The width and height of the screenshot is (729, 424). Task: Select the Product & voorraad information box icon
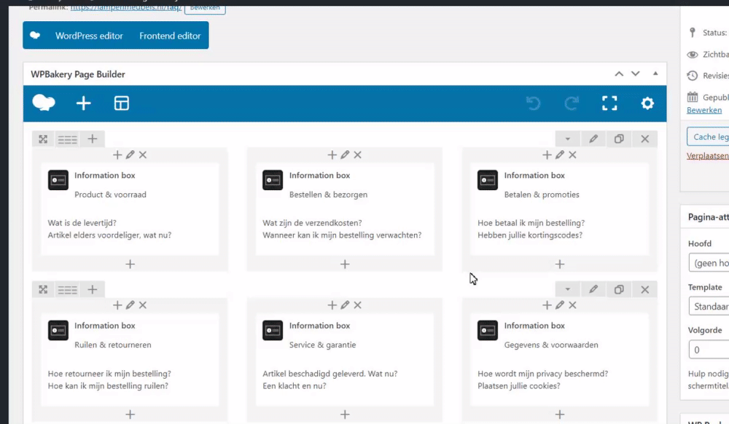(x=58, y=180)
